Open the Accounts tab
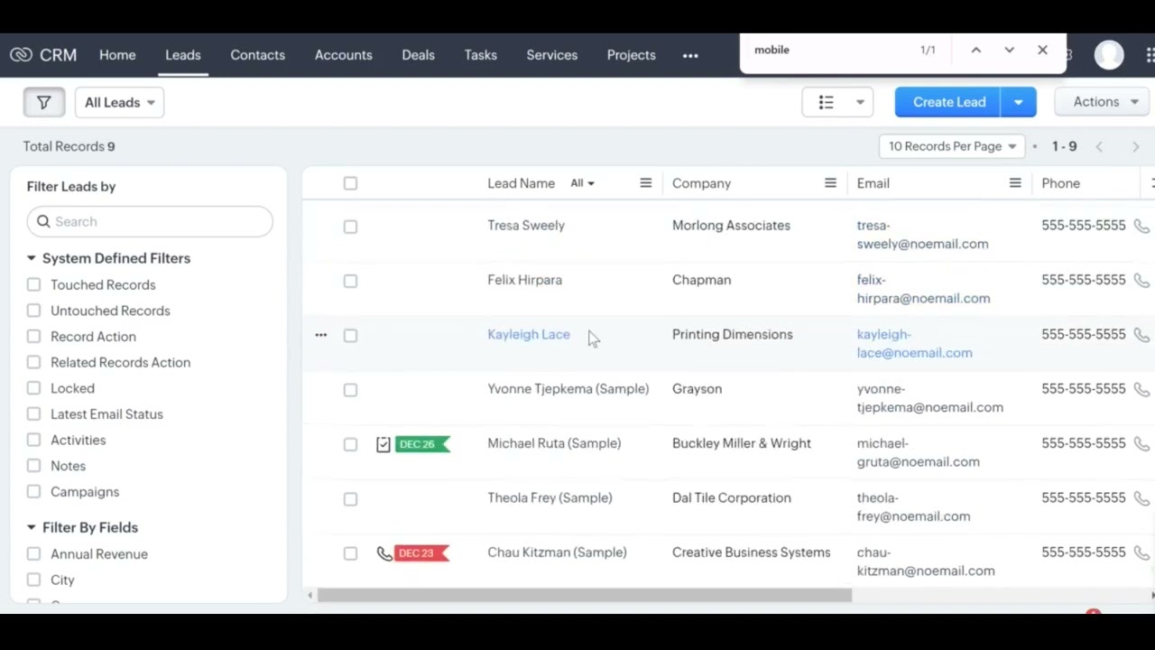This screenshot has height=650, width=1155. [x=343, y=55]
